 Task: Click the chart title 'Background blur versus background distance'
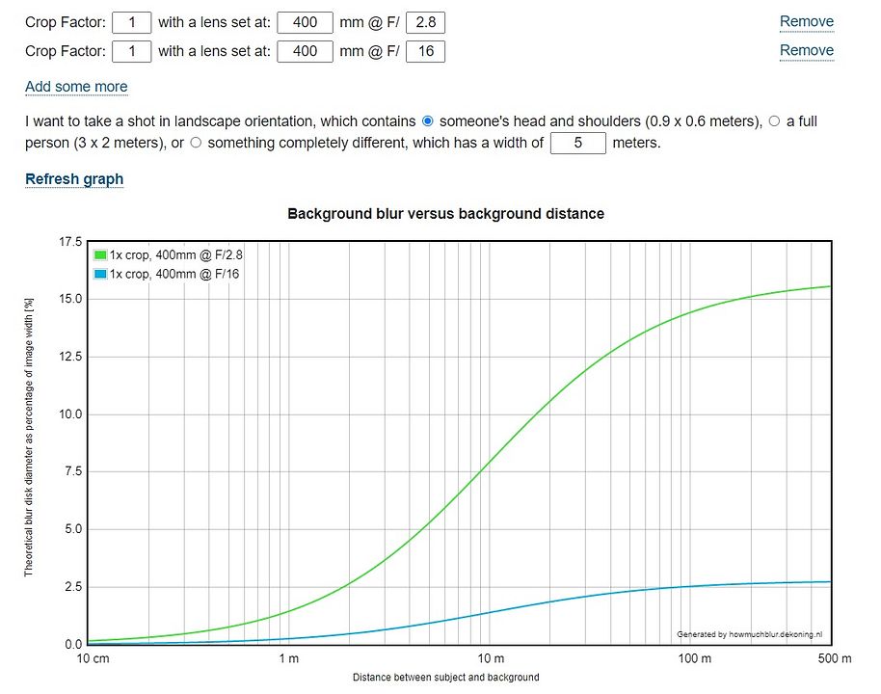point(445,213)
